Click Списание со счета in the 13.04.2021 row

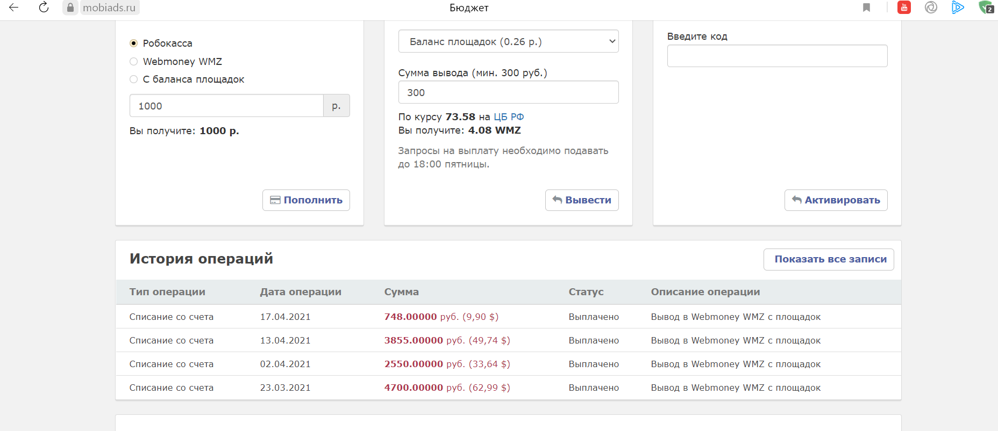point(172,340)
